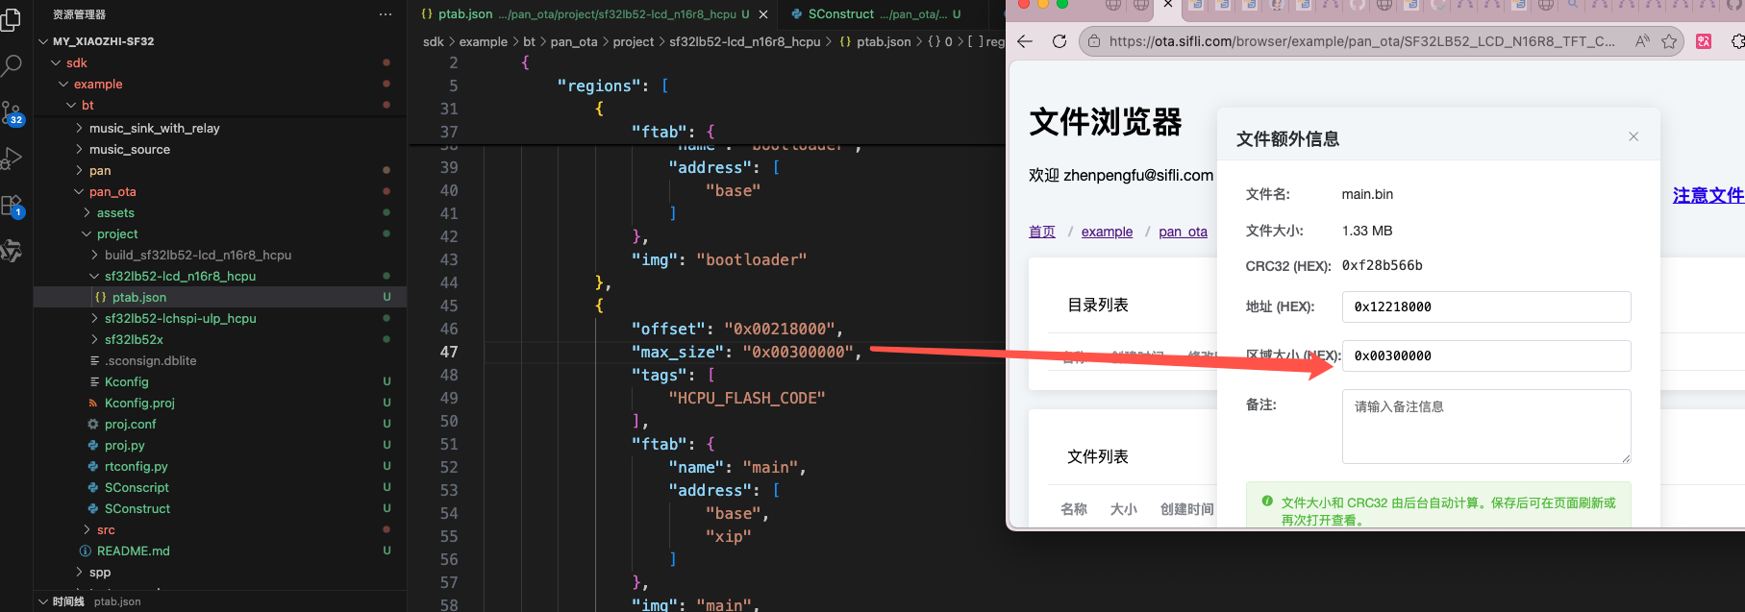Expand the sf32lb52-lchspi-ulp_hcpu folder
Viewport: 1745px width, 612px height.
[x=180, y=318]
